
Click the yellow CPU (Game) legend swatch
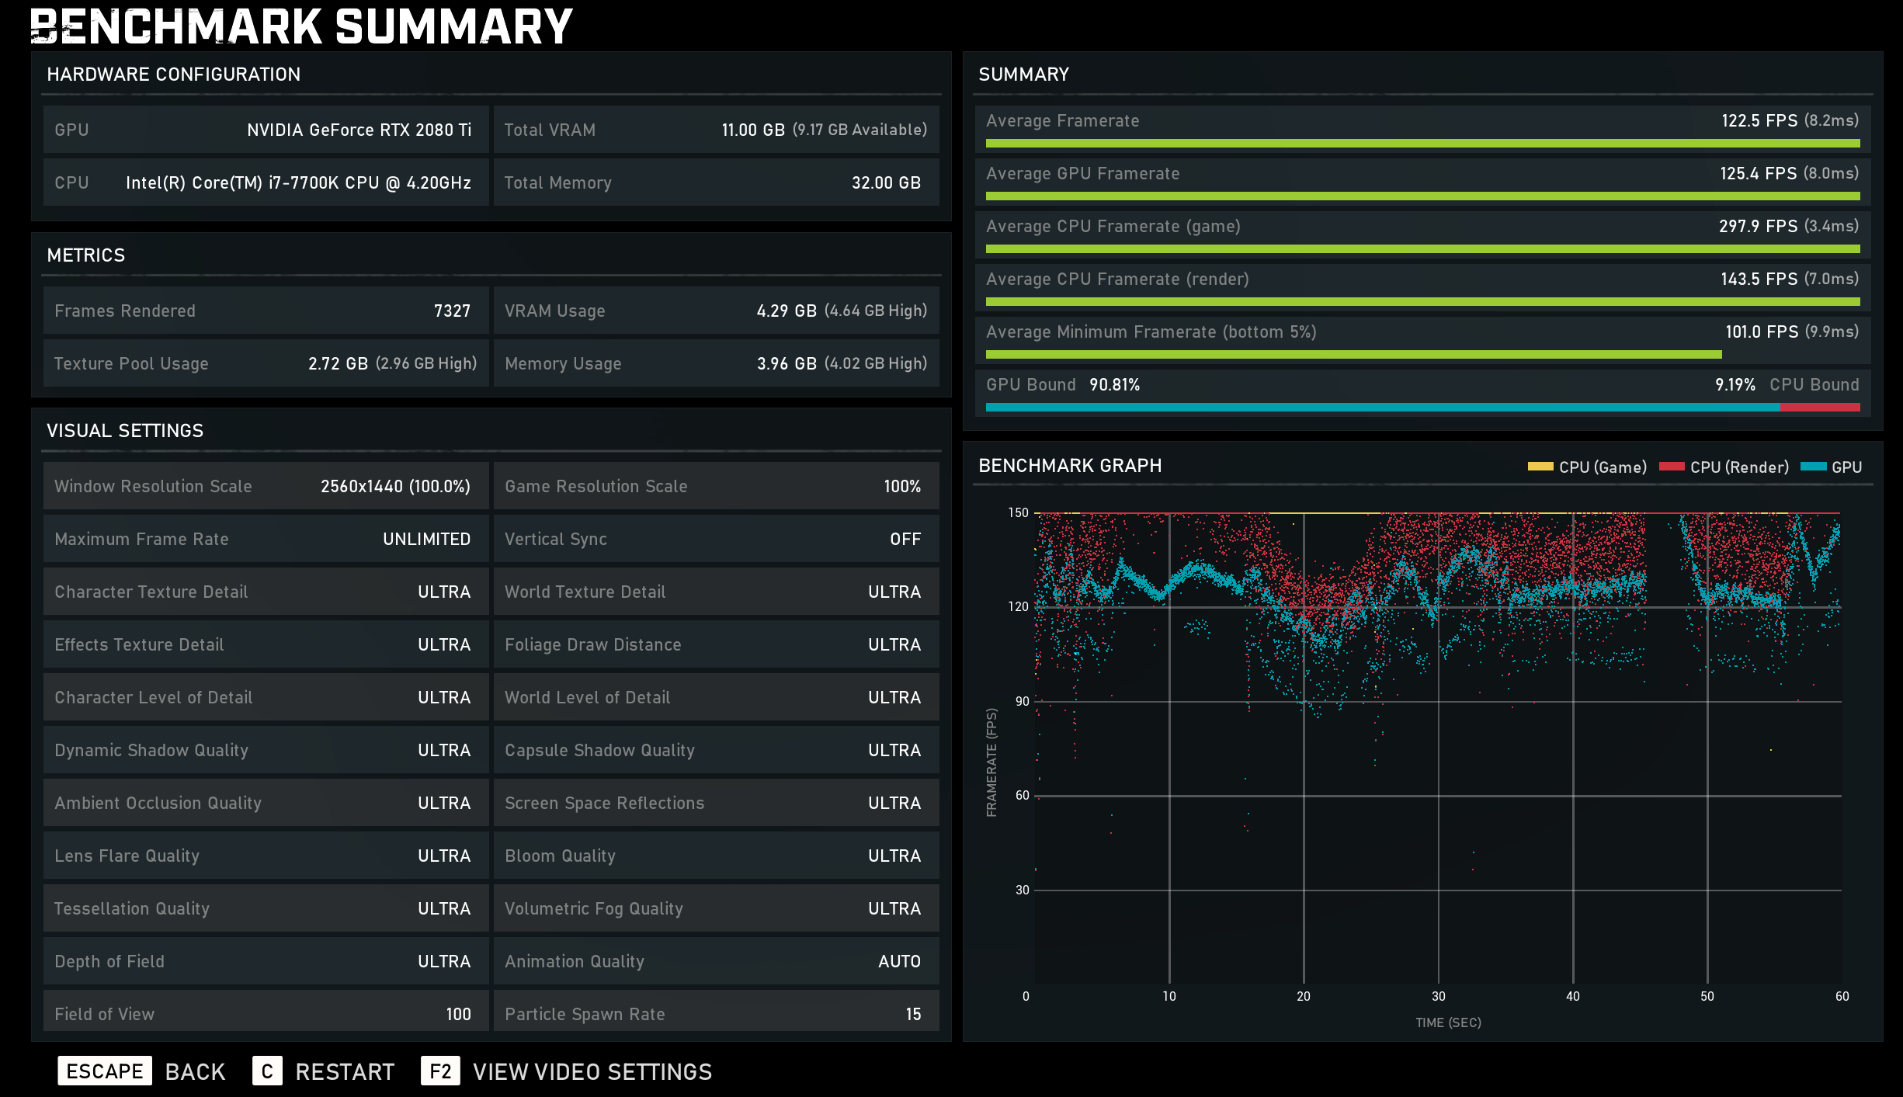point(1540,467)
